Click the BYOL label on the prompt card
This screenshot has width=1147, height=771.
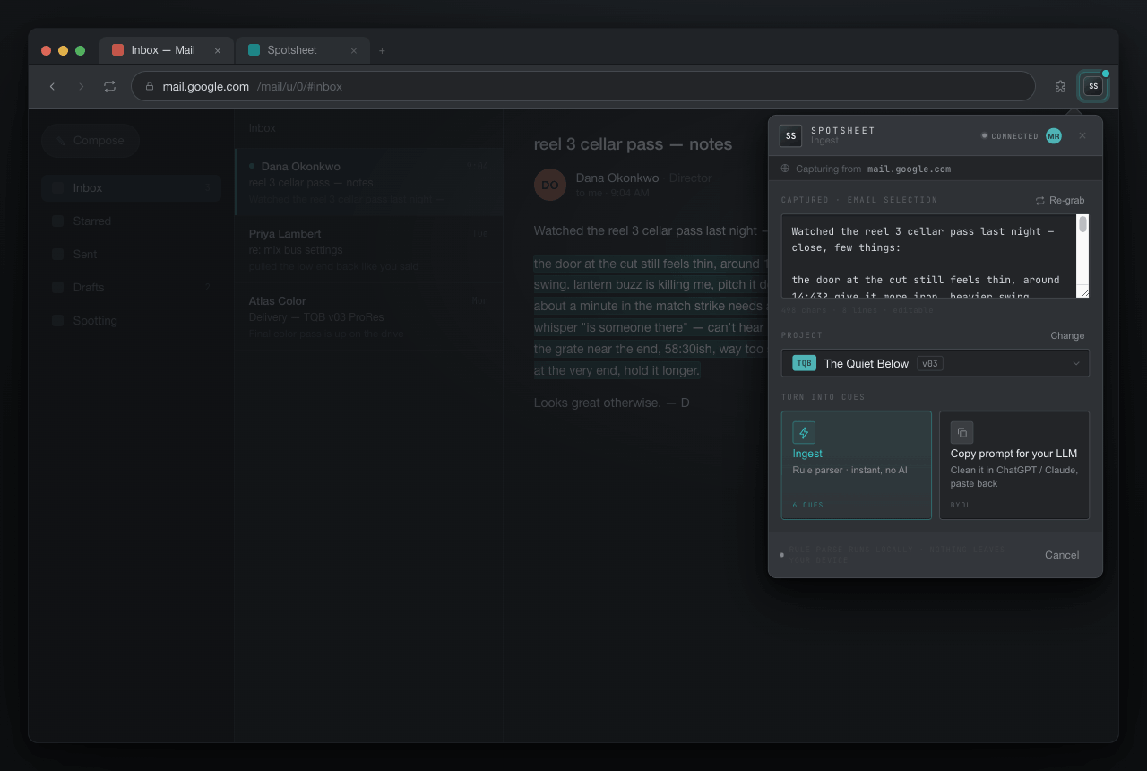tap(961, 505)
